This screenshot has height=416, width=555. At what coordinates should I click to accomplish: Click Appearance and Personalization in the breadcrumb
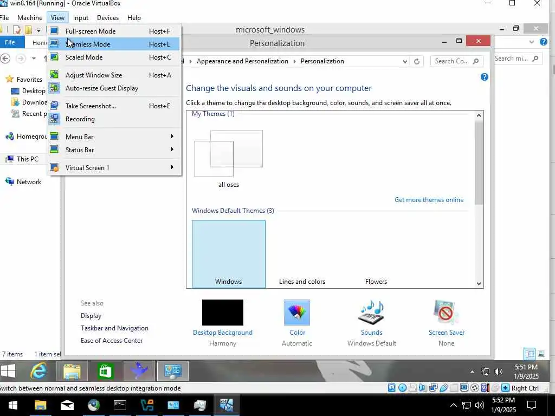click(242, 61)
